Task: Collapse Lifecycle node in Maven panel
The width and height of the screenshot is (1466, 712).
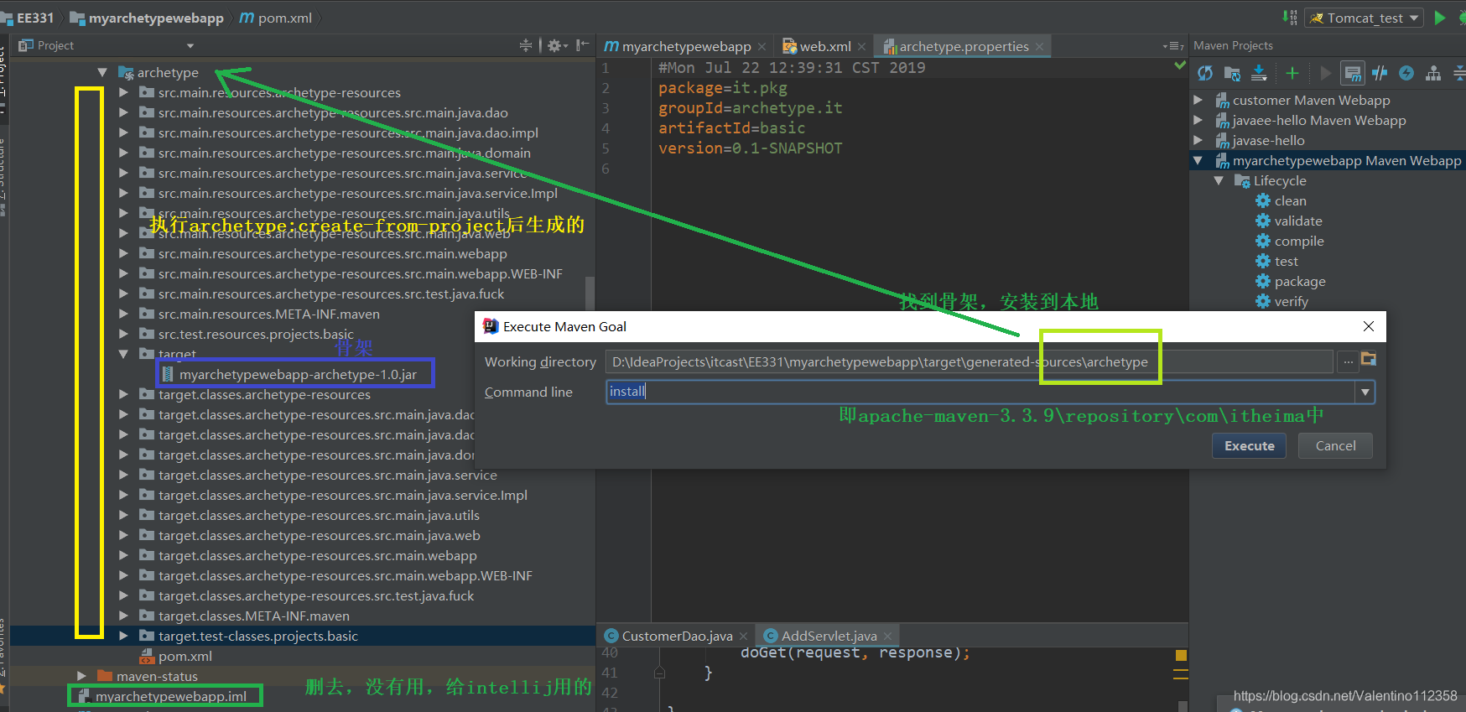Action: pyautogui.click(x=1219, y=180)
